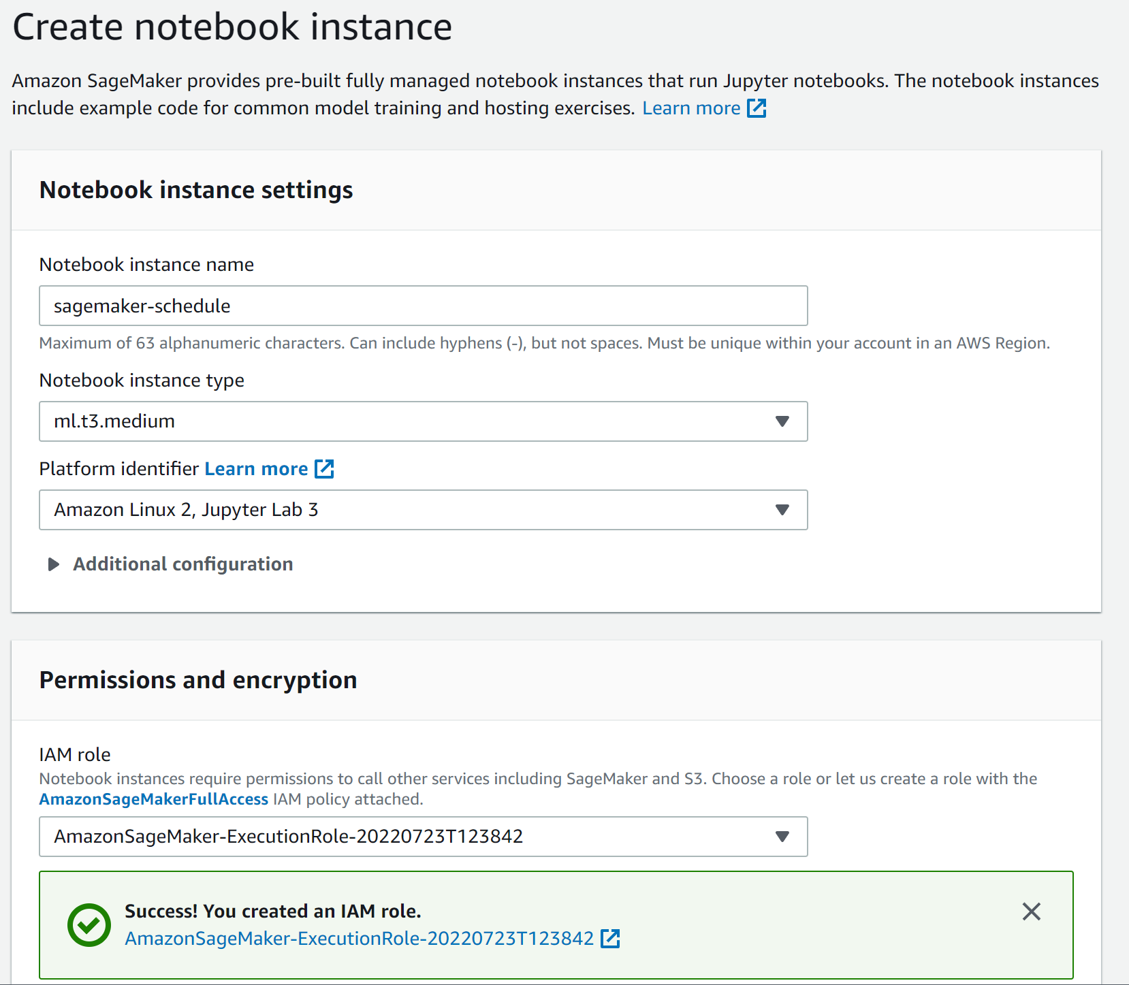Expand Additional configuration disclosure triangle
This screenshot has height=985, width=1129.
tap(53, 564)
